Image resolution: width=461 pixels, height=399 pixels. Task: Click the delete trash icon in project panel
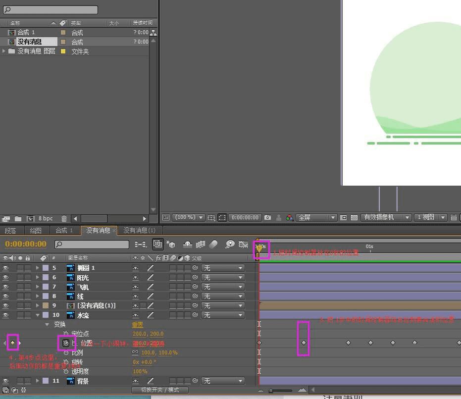click(x=64, y=218)
